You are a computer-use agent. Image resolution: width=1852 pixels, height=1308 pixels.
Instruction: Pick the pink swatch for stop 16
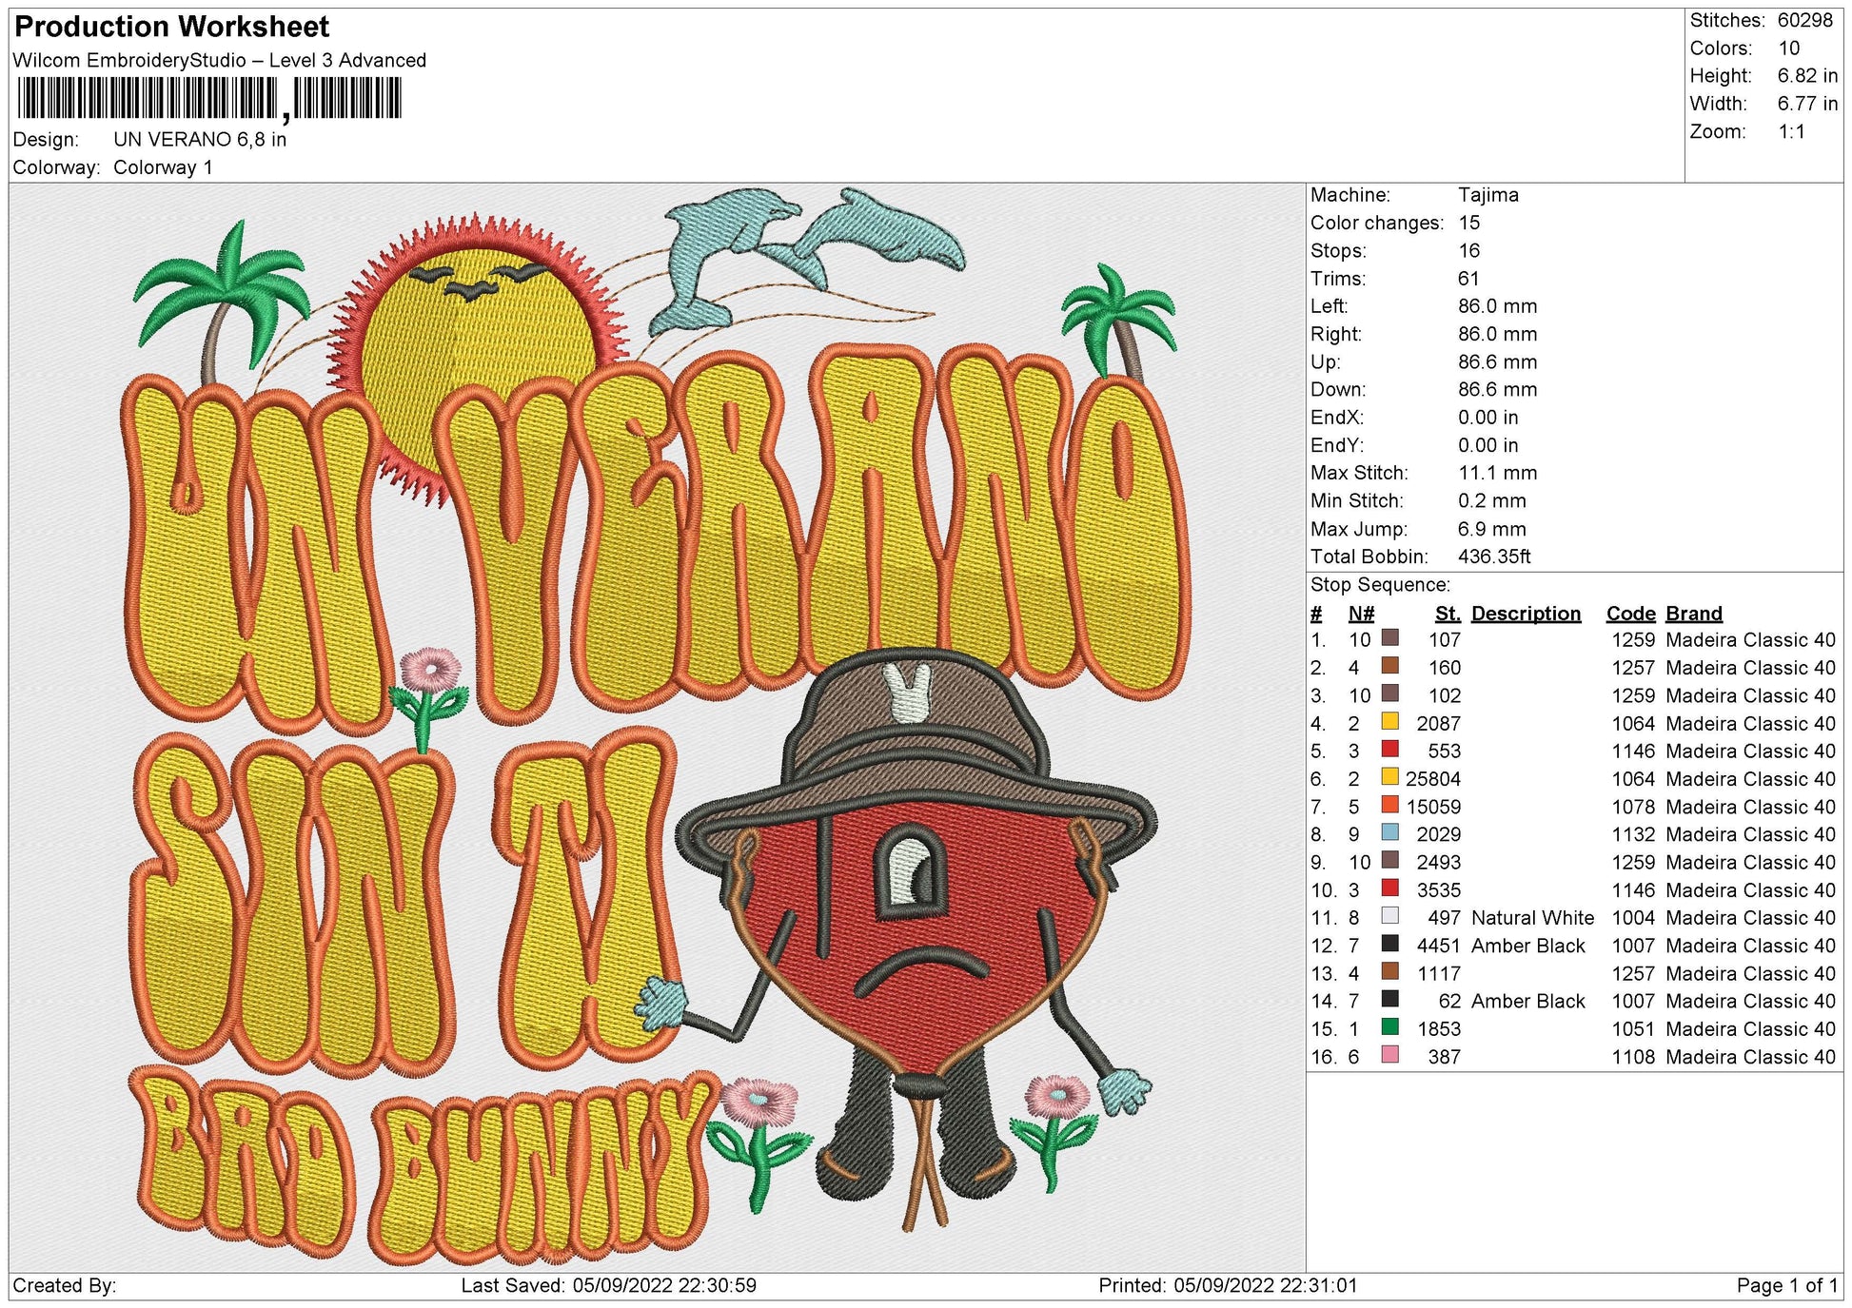(x=1389, y=1055)
